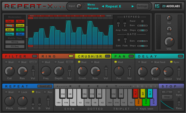This screenshot has width=186, height=113.
Task: Click the Settings button
Action: tap(142, 6)
